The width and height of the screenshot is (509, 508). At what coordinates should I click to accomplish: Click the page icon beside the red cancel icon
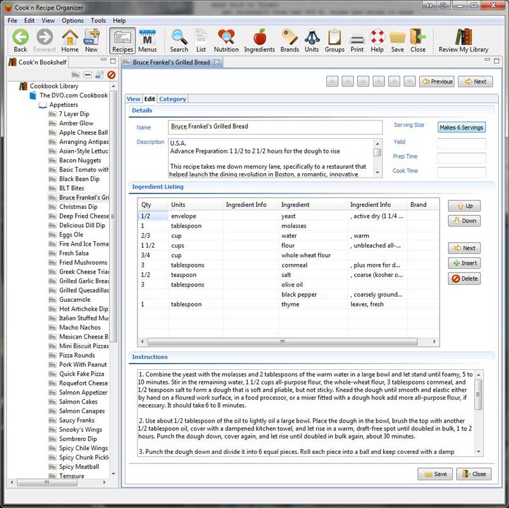(99, 75)
